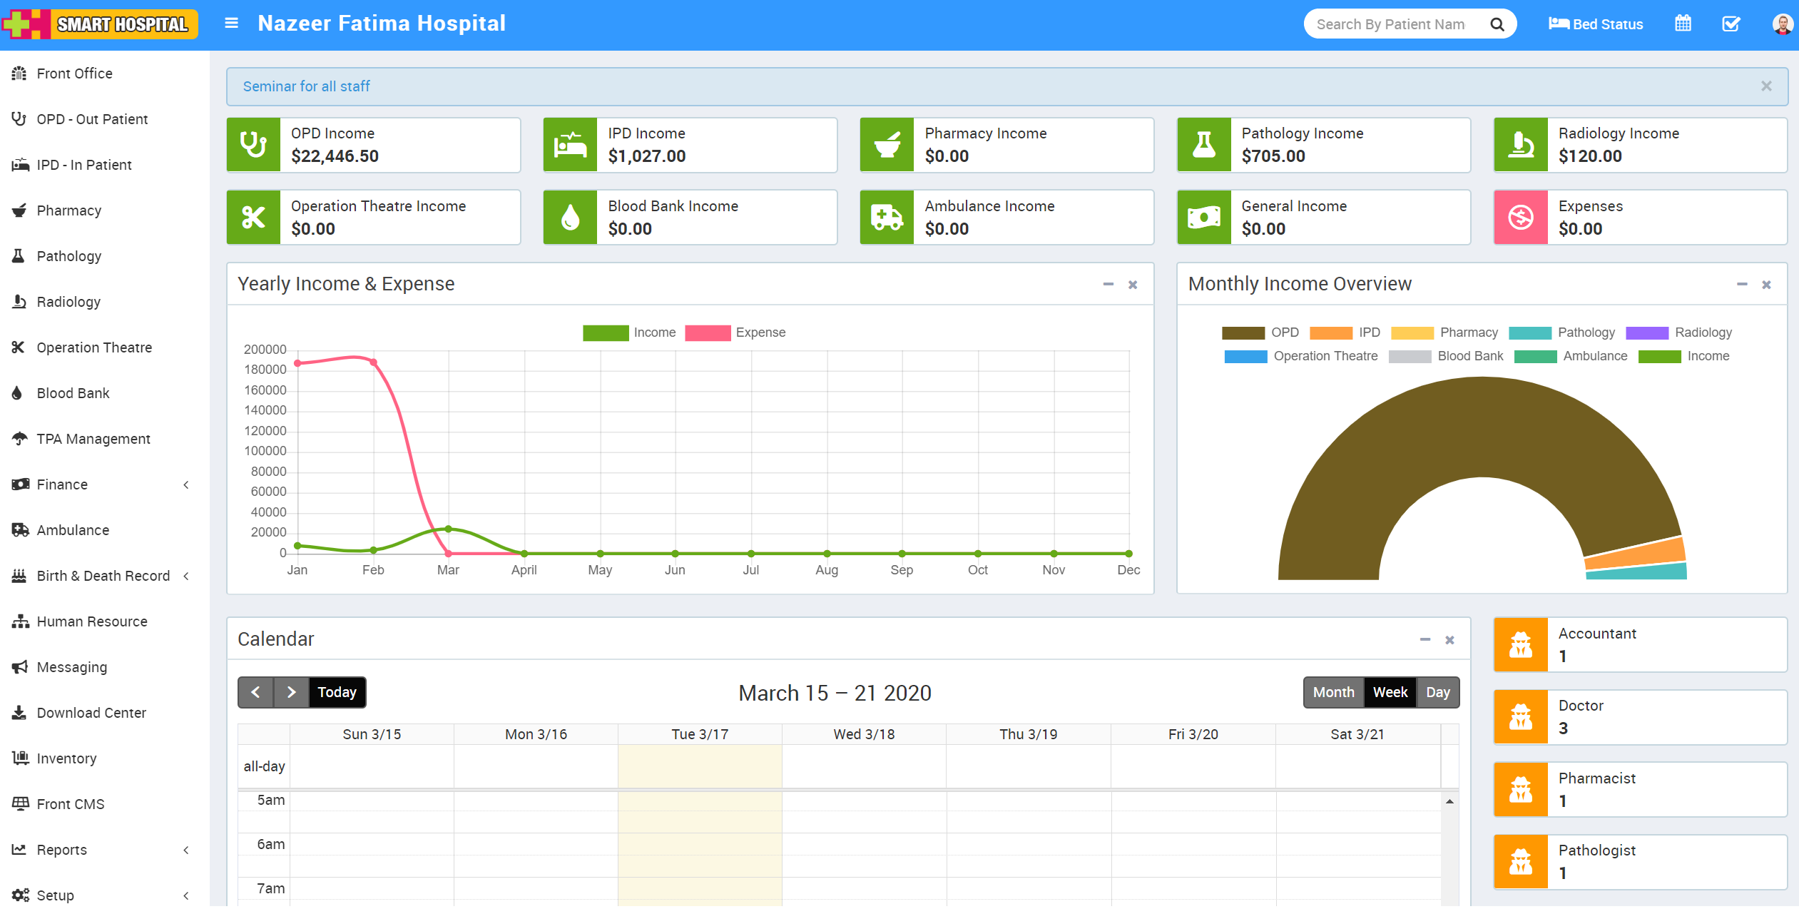
Task: Click the Ambulance Income icon tile
Action: pos(887,218)
